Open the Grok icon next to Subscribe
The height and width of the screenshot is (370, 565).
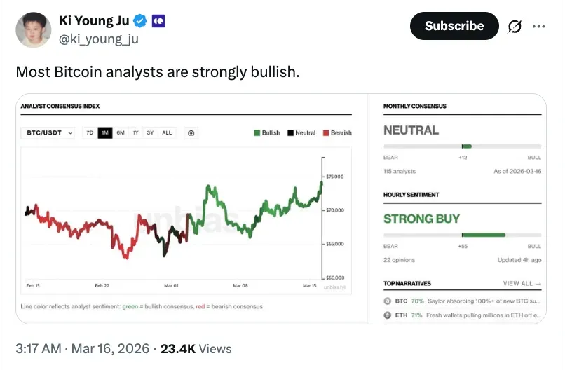click(515, 27)
